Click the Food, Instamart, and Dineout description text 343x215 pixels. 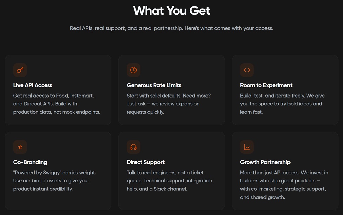coord(57,104)
